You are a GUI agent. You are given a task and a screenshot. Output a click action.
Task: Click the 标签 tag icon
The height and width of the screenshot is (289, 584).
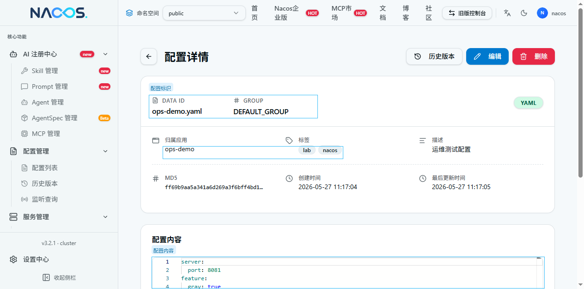point(289,140)
